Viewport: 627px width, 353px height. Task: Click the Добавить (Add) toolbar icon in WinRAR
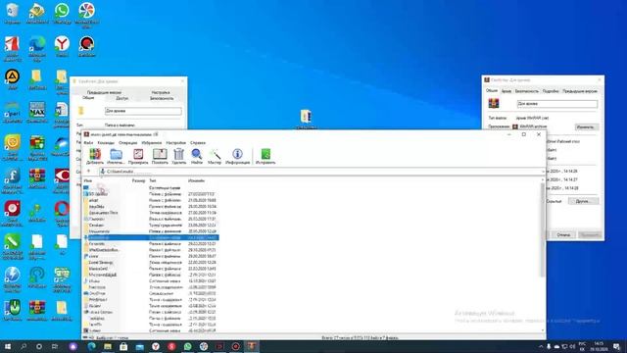pyautogui.click(x=95, y=156)
